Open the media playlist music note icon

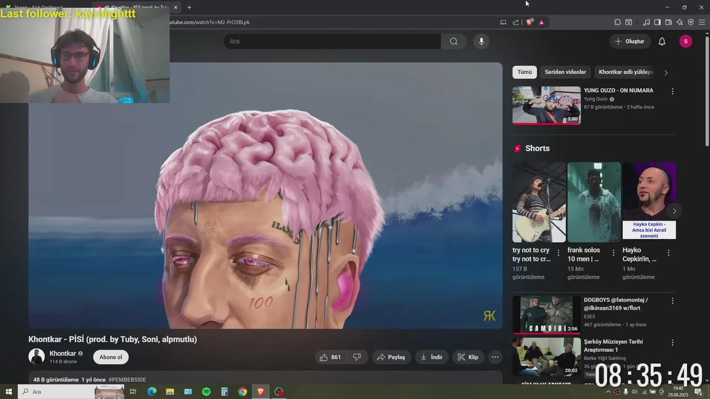pyautogui.click(x=646, y=22)
